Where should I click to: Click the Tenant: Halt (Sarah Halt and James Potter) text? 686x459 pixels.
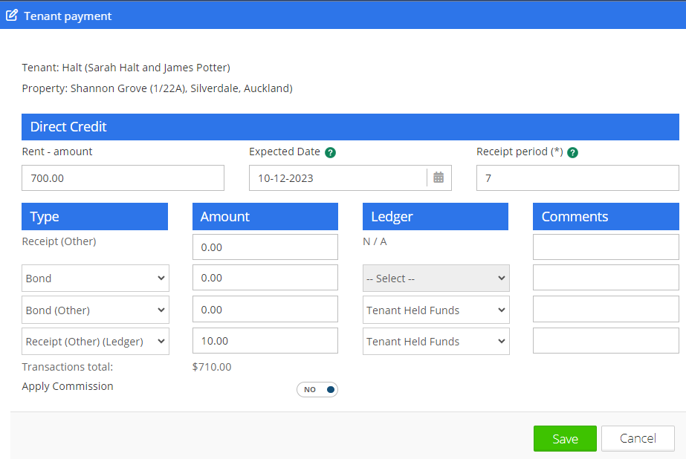click(126, 68)
